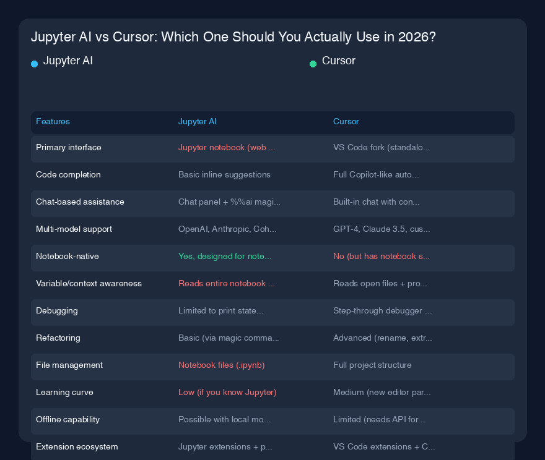Click the page title about Jupyter AI vs Cursor
The height and width of the screenshot is (460, 545).
click(233, 37)
